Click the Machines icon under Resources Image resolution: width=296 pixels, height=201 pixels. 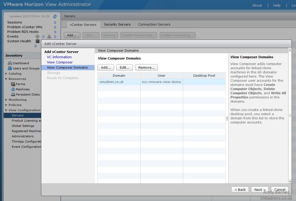click(x=13, y=89)
